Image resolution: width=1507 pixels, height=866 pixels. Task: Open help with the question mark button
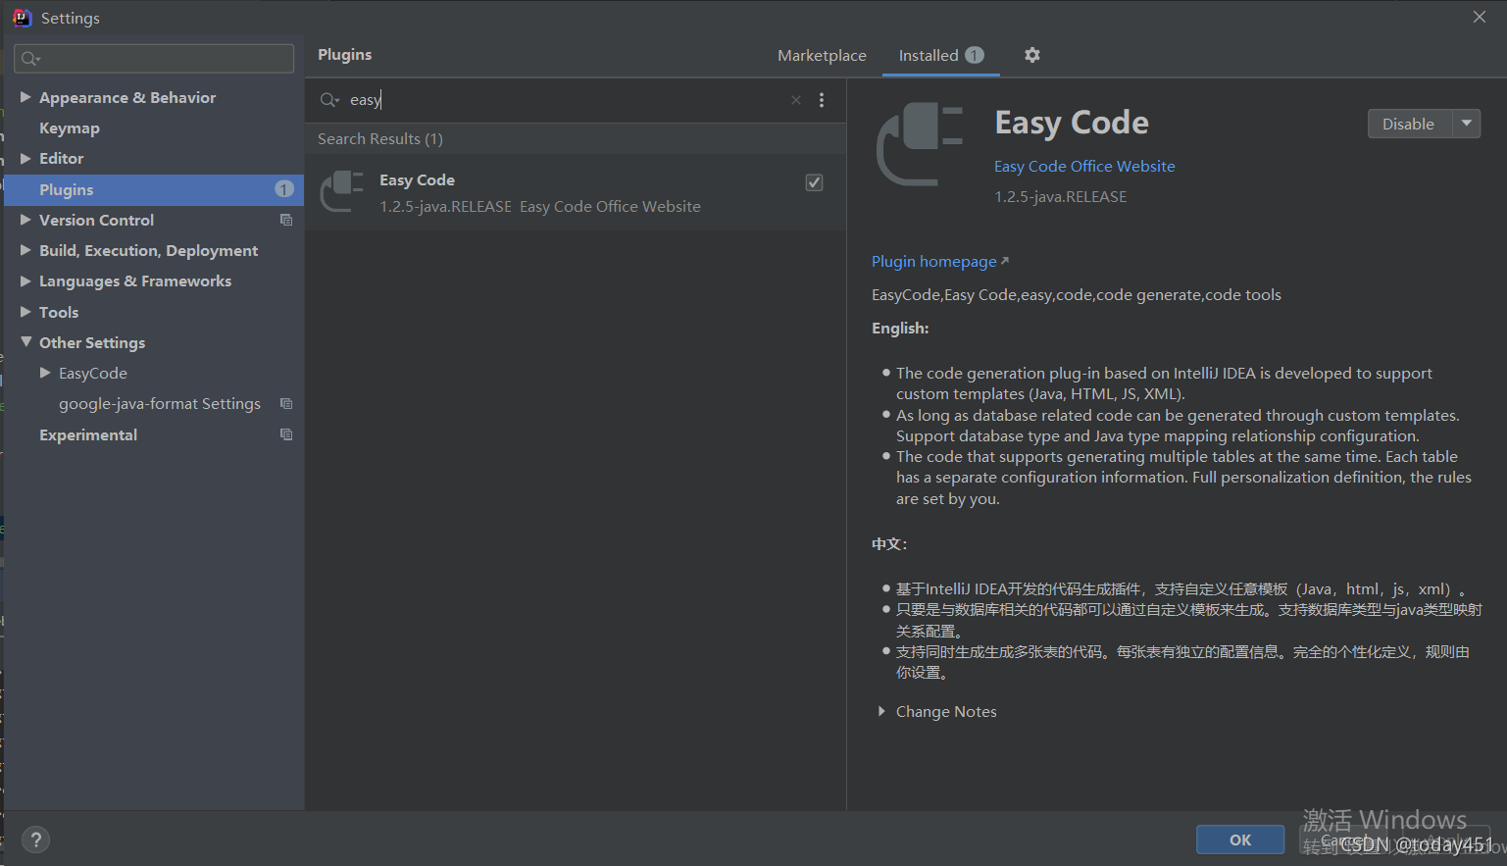click(35, 840)
